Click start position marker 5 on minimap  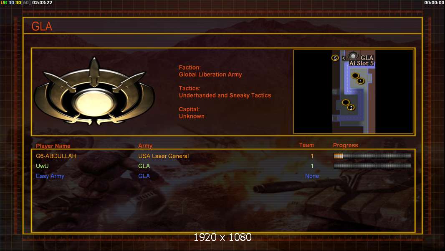coord(335,58)
